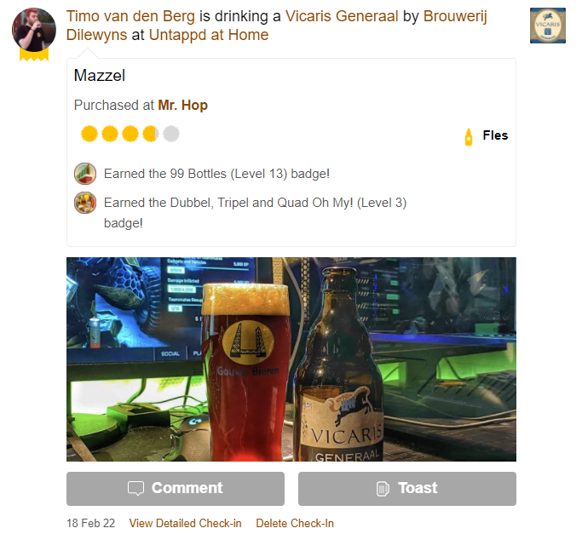The width and height of the screenshot is (582, 534).
Task: Click the beer mug icon on Toast
Action: click(383, 488)
